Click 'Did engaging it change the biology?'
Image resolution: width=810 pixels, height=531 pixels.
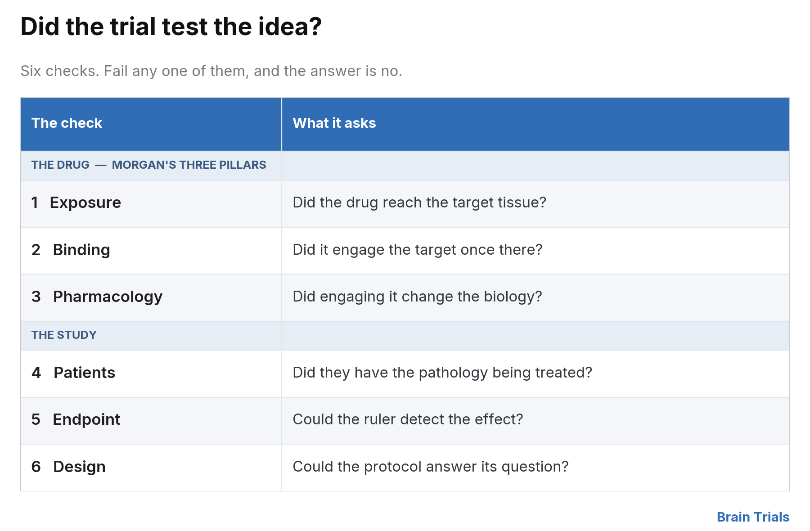(418, 297)
